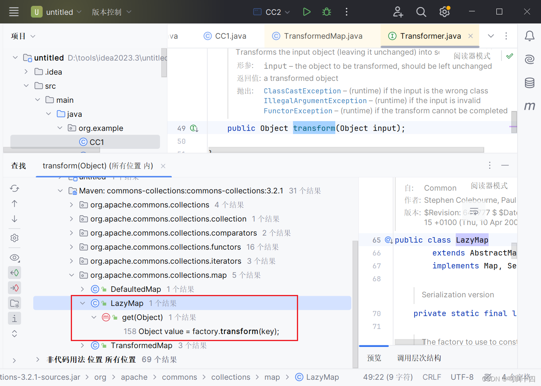This screenshot has height=386, width=541.
Task: Open find panel options kebab menu
Action: [x=489, y=165]
